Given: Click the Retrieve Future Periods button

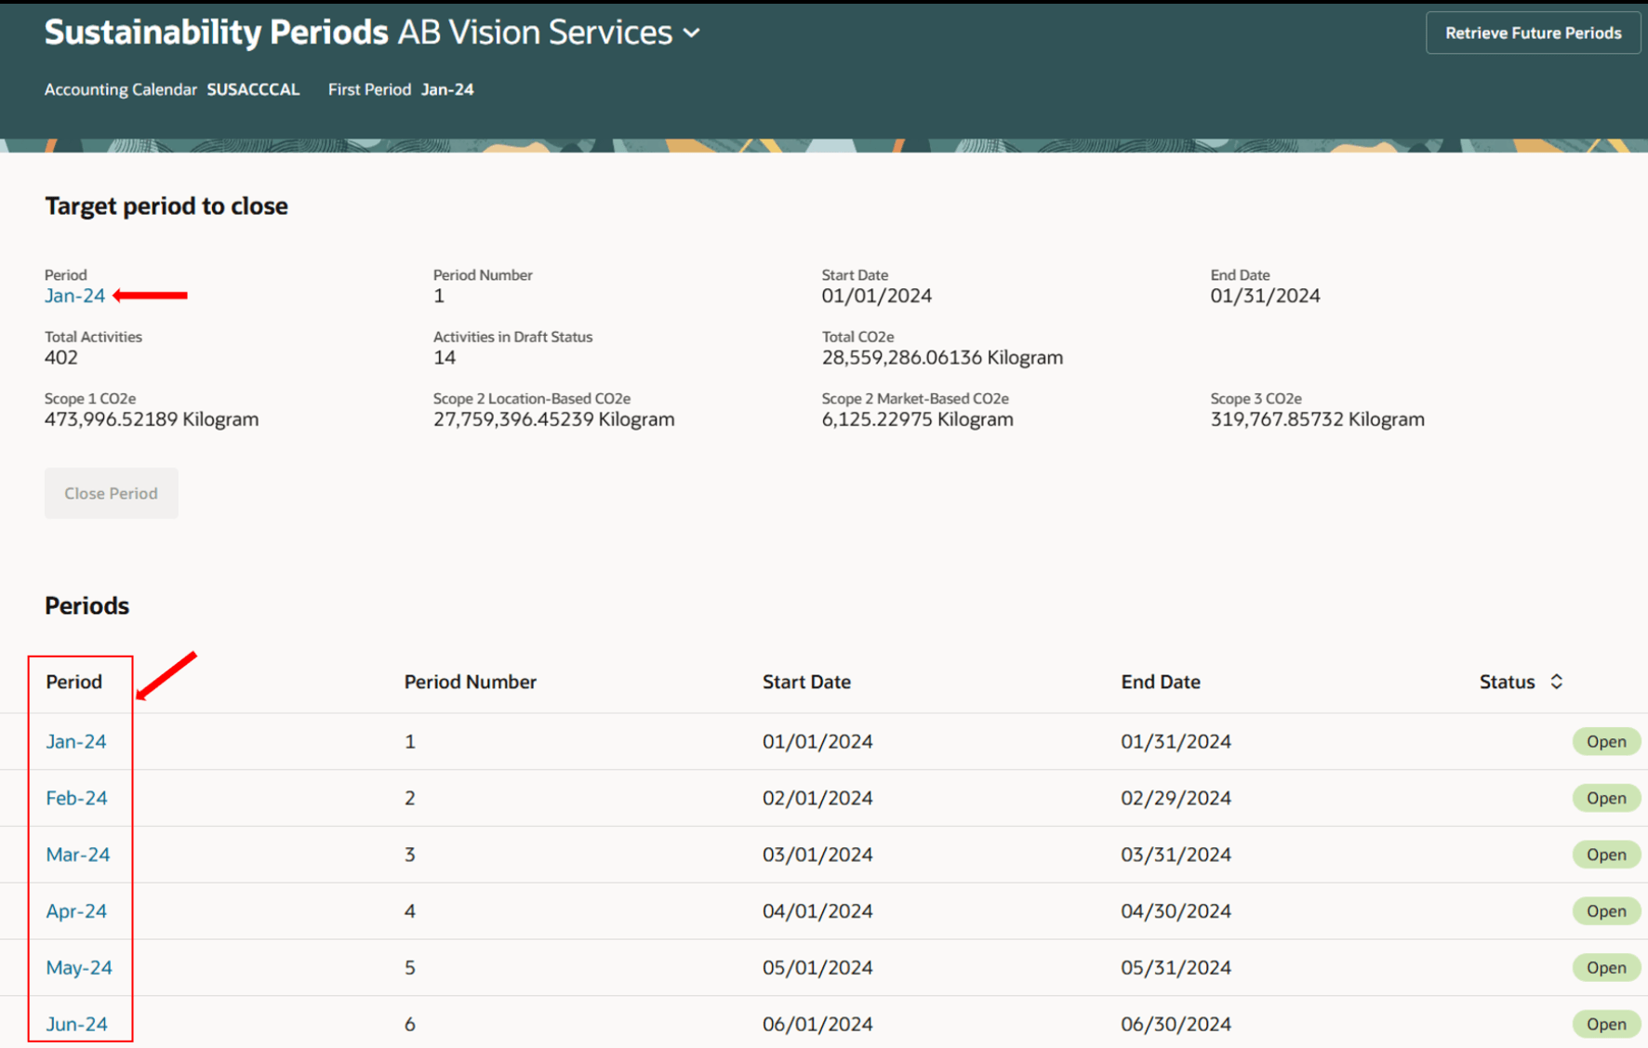Looking at the screenshot, I should tap(1533, 33).
